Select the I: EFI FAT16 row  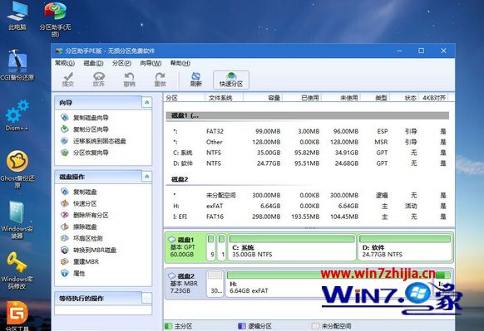[x=309, y=217]
